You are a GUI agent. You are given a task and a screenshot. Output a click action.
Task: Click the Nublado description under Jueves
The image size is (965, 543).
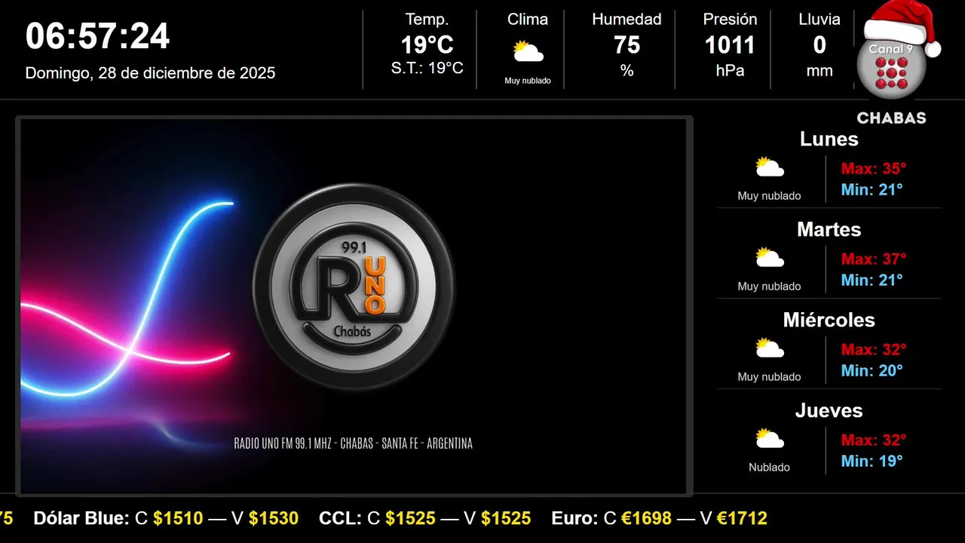point(769,468)
